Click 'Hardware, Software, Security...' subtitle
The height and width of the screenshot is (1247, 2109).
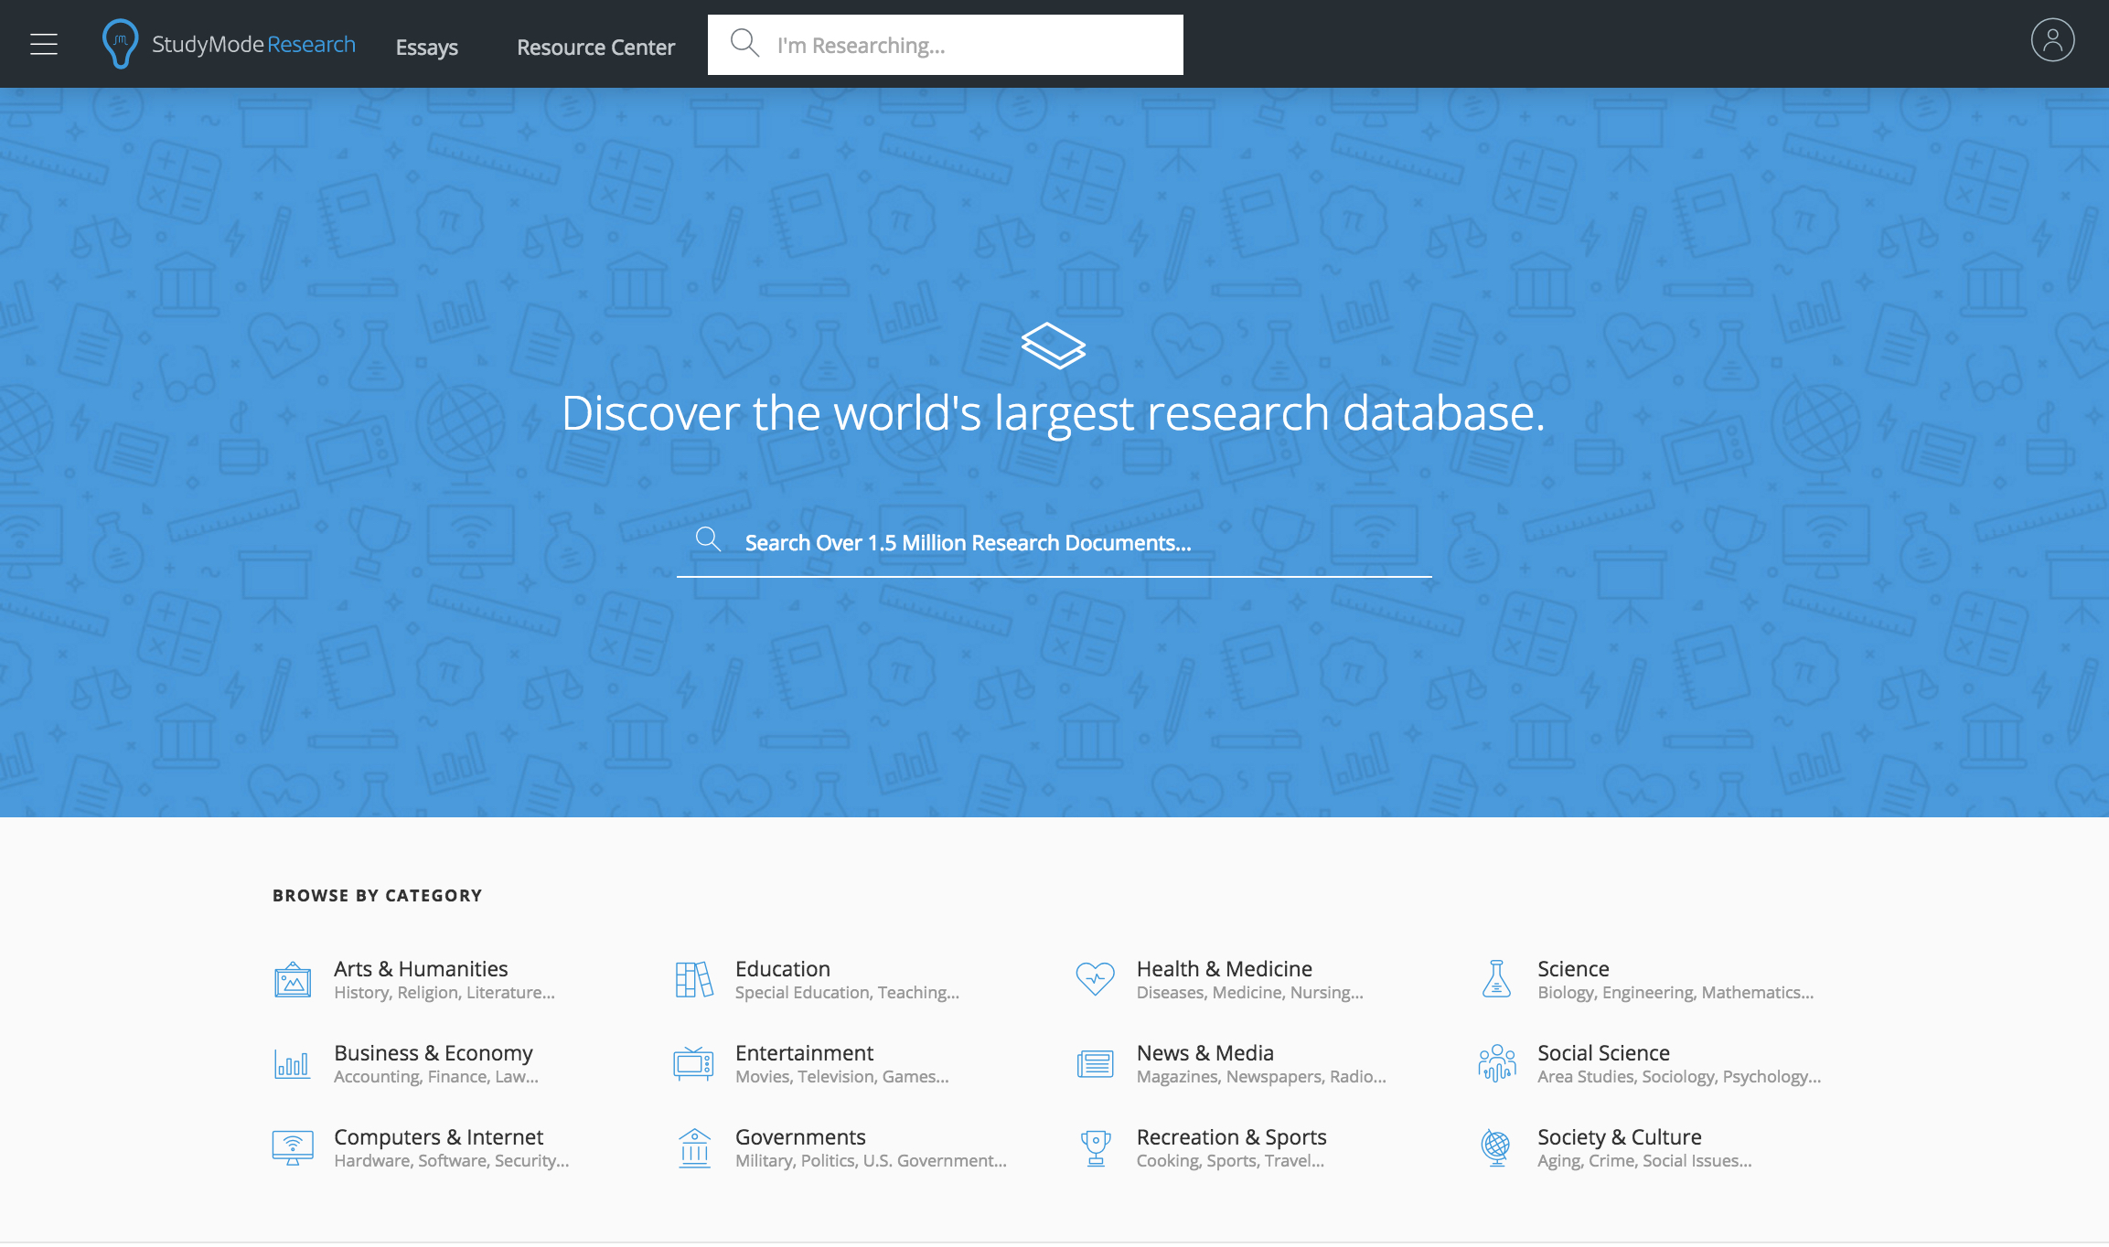pyautogui.click(x=452, y=1161)
